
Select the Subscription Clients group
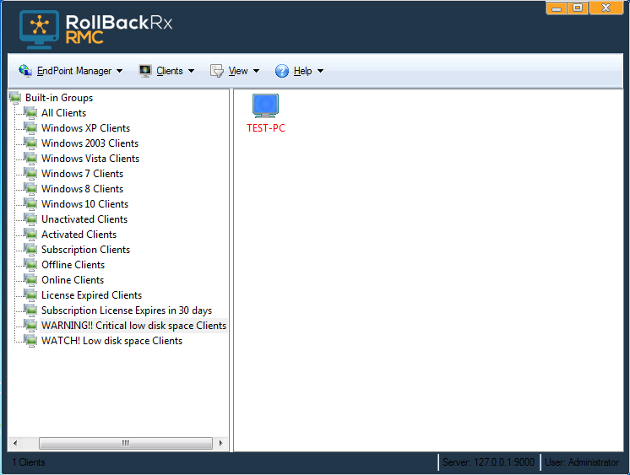(x=85, y=250)
